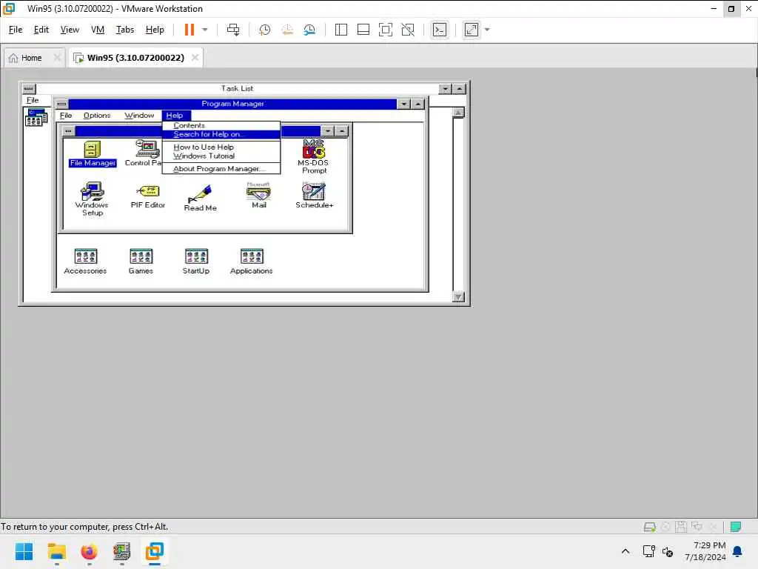The image size is (758, 569).
Task: Click the Task List scrollbar up arrow
Action: coord(458,113)
